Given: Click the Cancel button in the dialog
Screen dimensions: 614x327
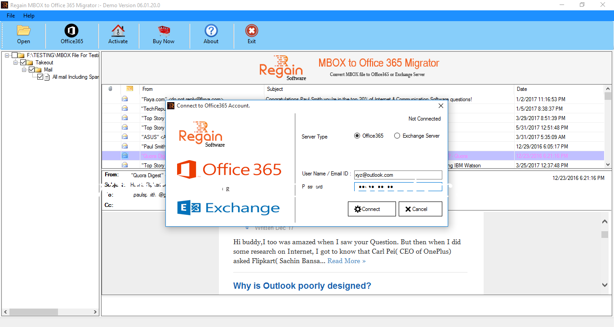Looking at the screenshot, I should coord(420,209).
